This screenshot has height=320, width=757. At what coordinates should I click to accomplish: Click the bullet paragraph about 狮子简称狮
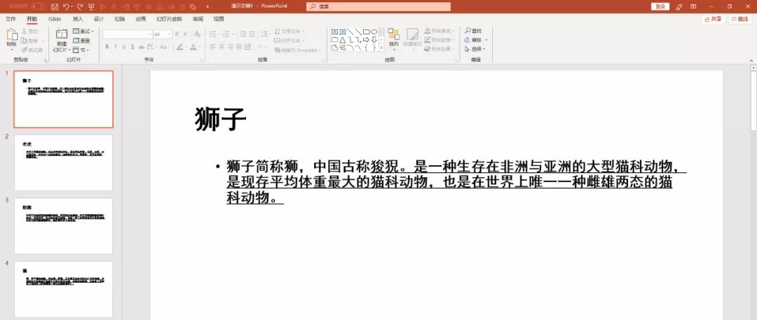point(456,182)
